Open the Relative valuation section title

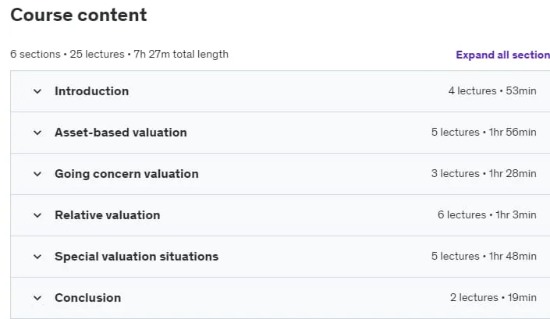tap(108, 215)
